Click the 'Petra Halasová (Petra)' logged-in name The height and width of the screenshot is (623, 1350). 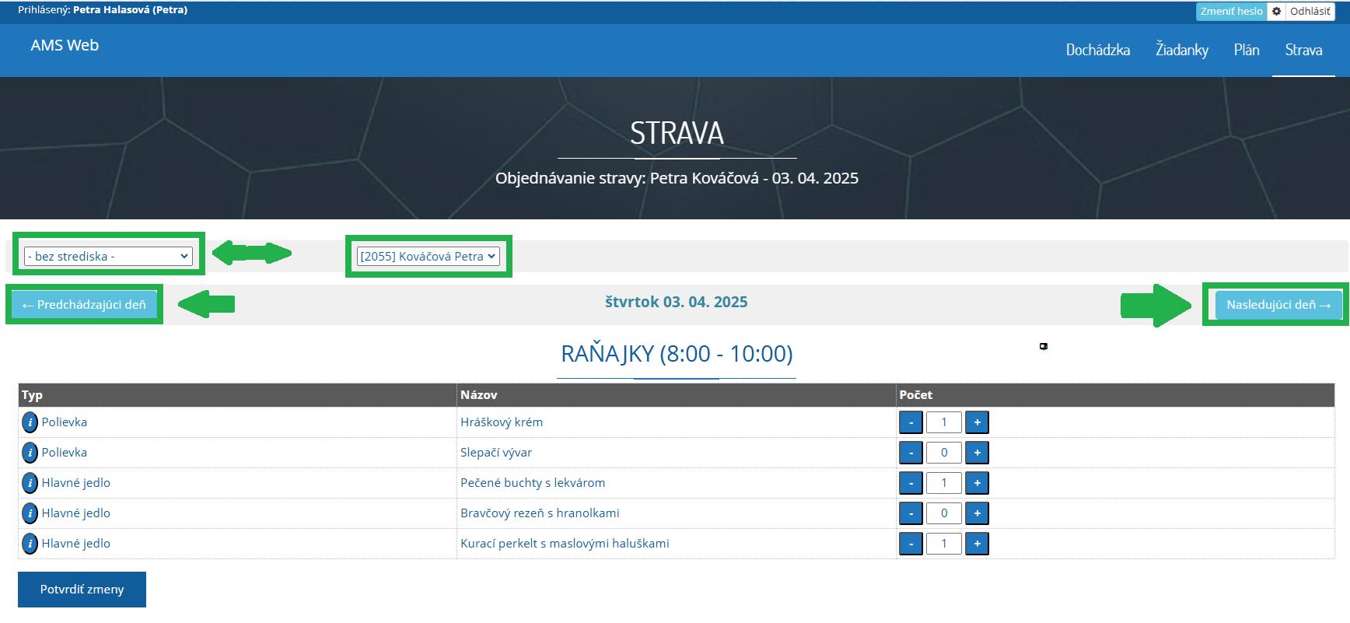tap(130, 10)
